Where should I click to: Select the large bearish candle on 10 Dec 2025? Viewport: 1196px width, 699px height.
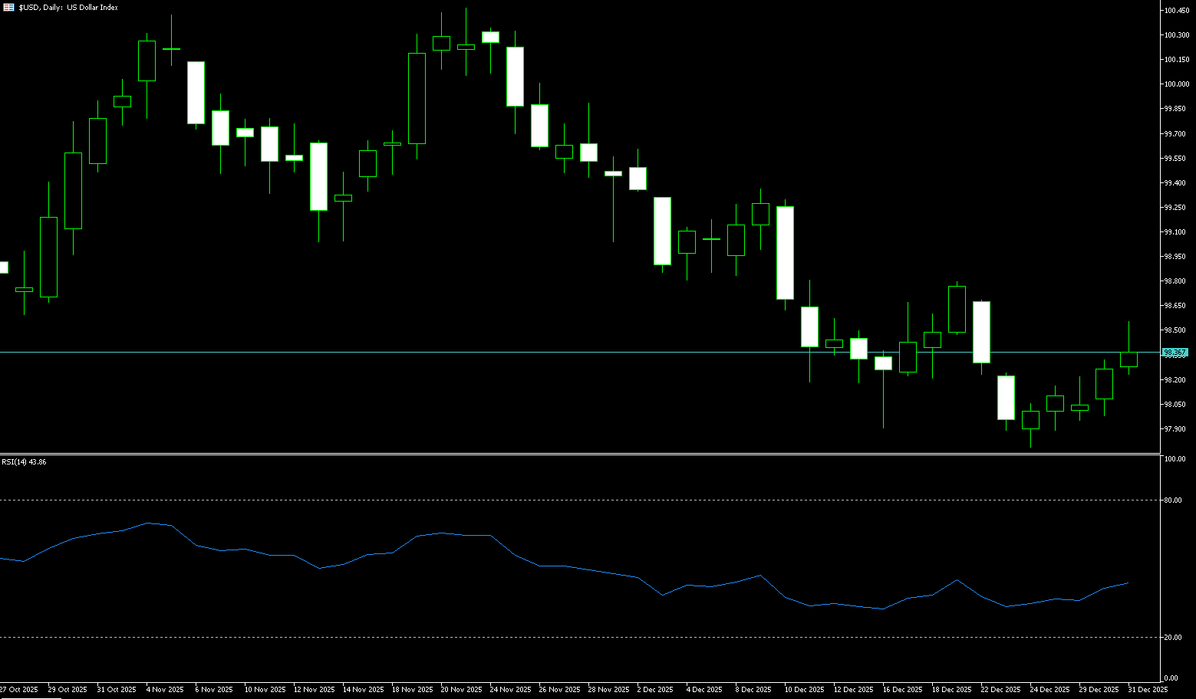(x=785, y=253)
